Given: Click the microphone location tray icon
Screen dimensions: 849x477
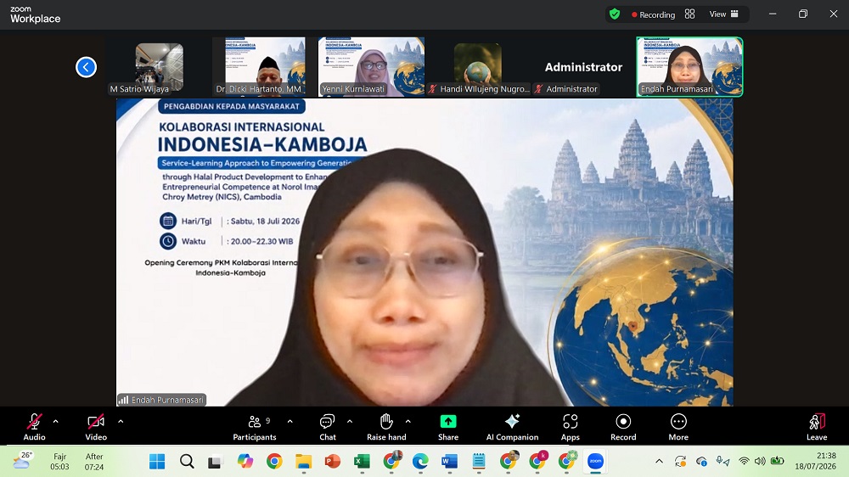Looking at the screenshot, I should [x=722, y=462].
